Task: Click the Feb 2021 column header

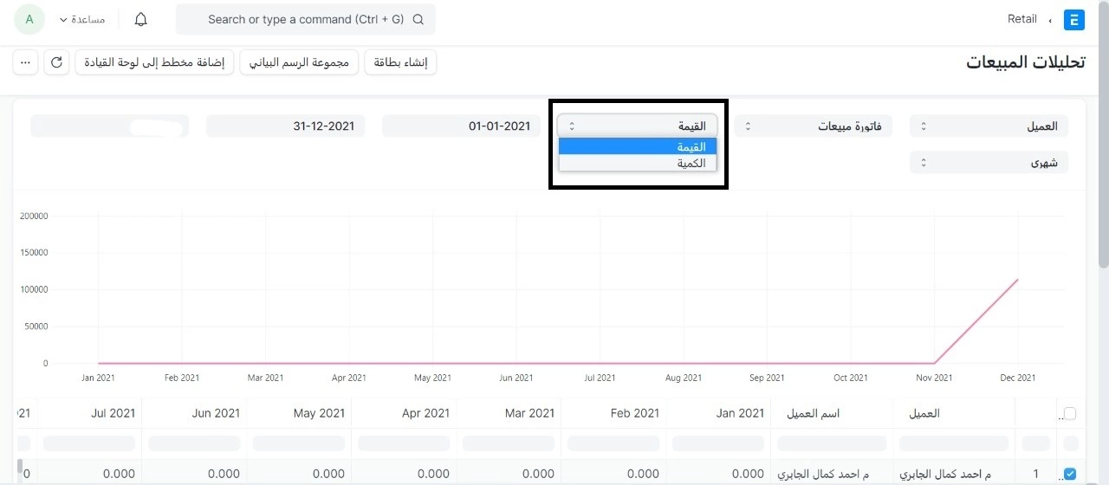Action: (614, 413)
